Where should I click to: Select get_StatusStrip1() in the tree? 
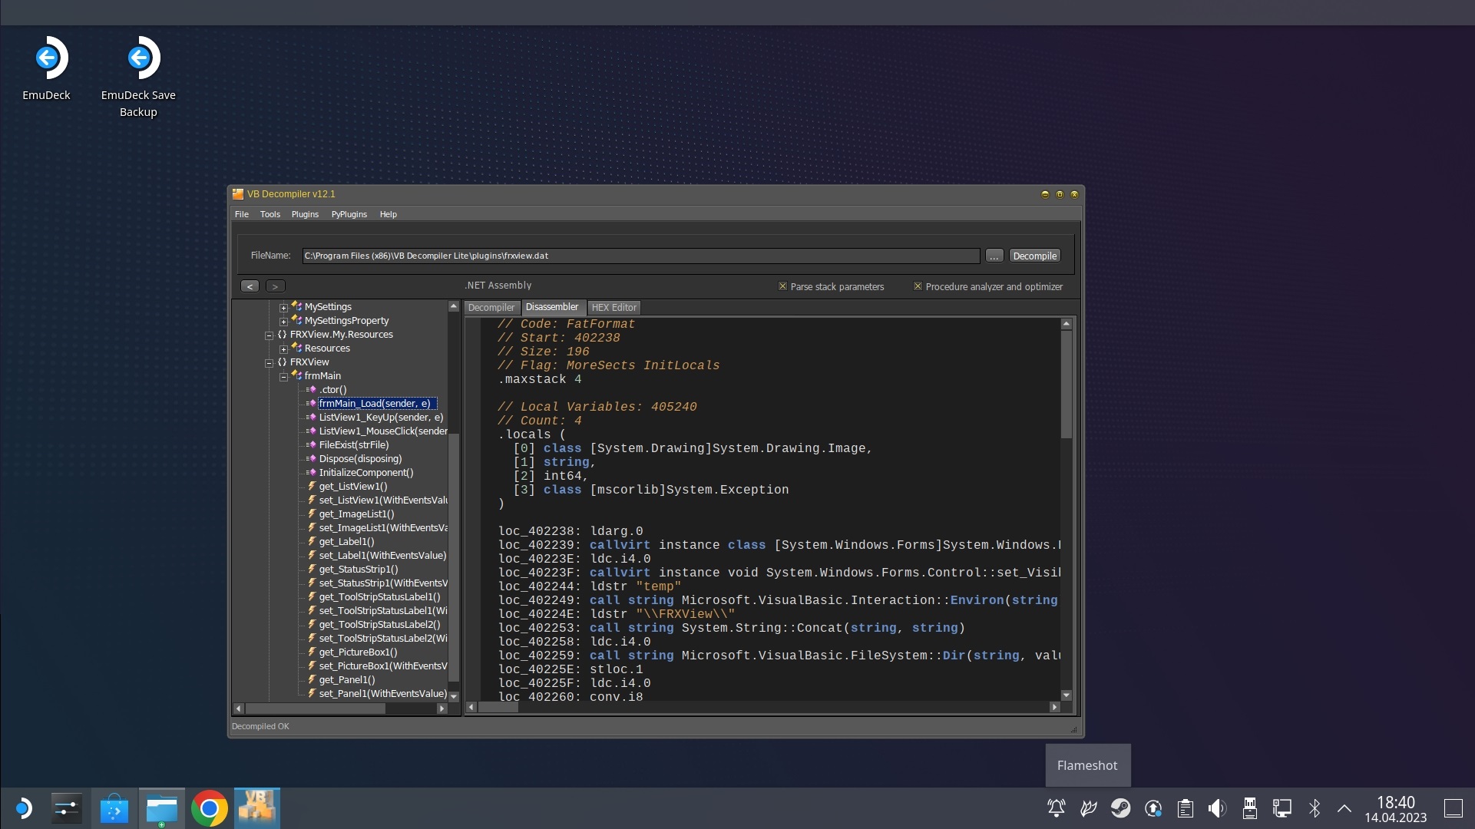click(359, 570)
